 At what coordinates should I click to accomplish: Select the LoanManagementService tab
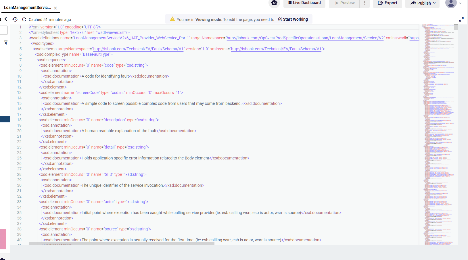click(x=27, y=7)
